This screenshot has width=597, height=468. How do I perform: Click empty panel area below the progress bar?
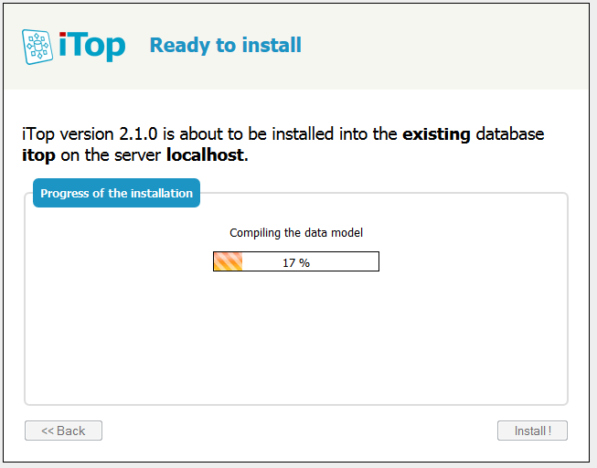click(296, 338)
